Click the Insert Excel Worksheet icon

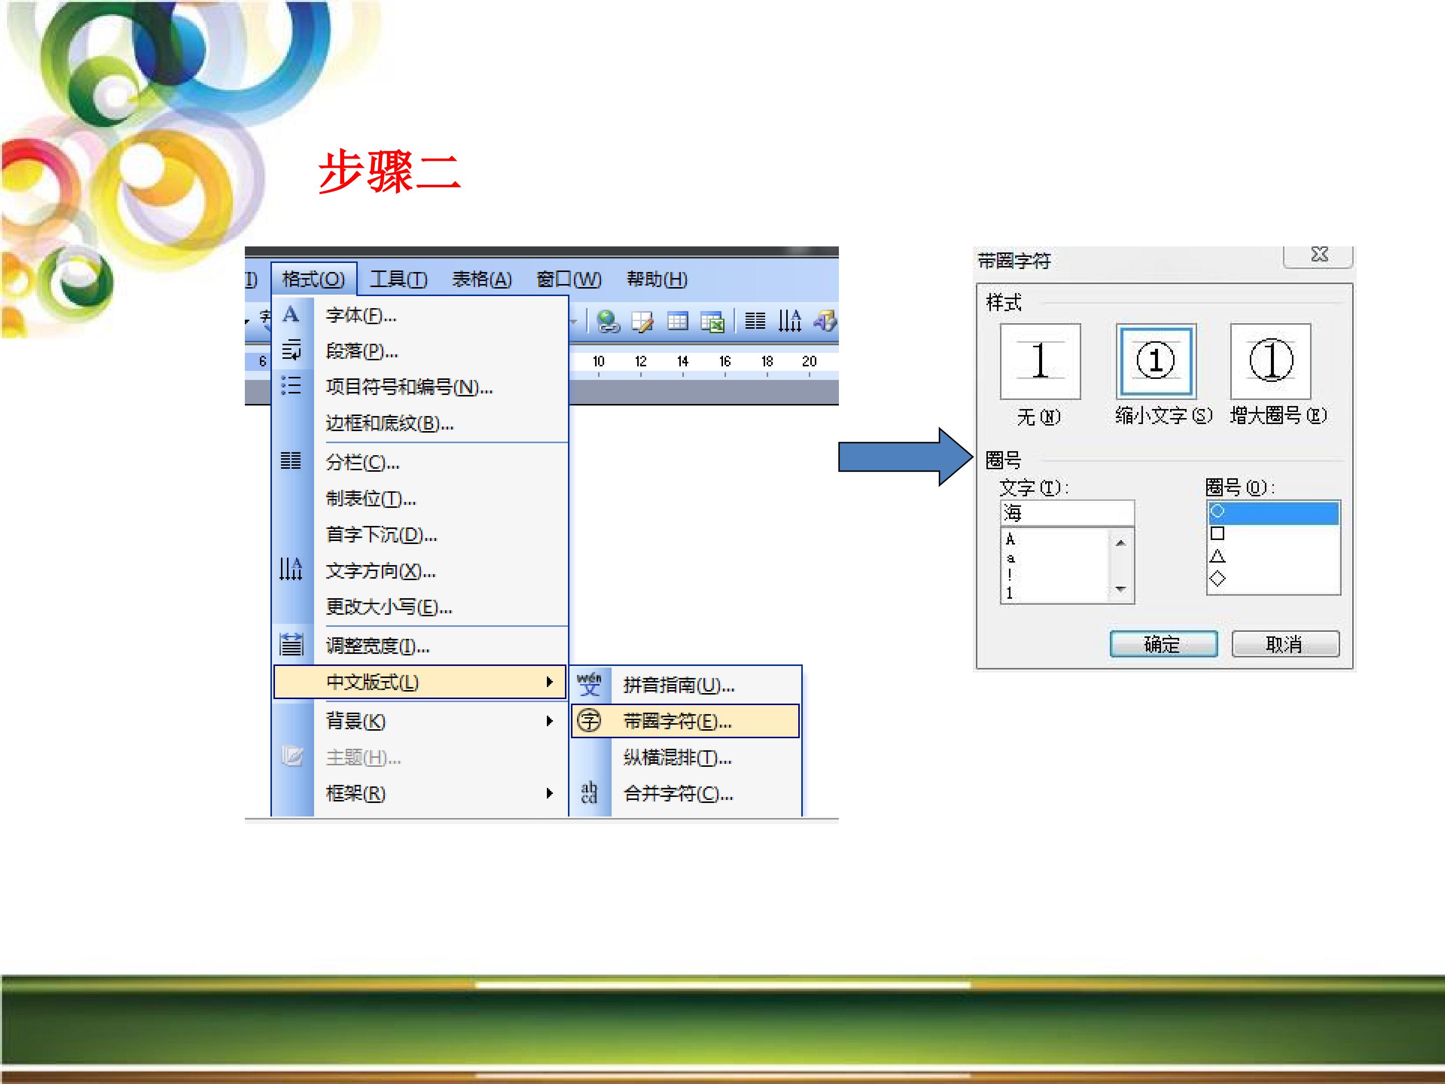712,322
